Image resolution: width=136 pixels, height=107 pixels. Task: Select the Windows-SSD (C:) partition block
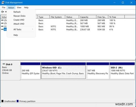coord(63,71)
